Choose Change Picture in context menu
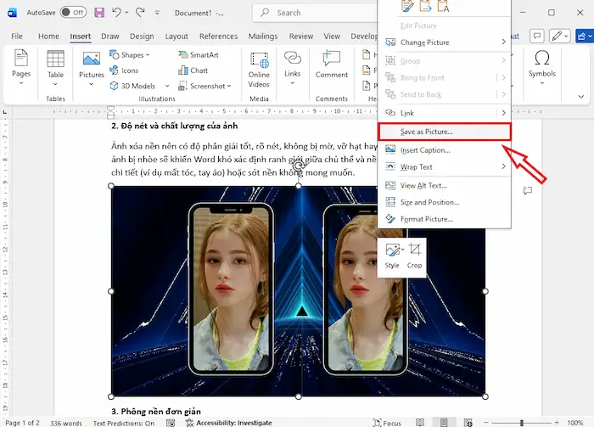Screen dimensions: 594x427 [x=445, y=42]
